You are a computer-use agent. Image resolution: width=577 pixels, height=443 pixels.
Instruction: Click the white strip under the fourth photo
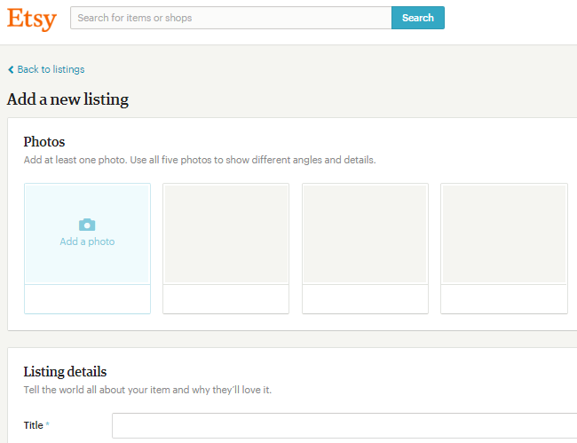coord(503,299)
